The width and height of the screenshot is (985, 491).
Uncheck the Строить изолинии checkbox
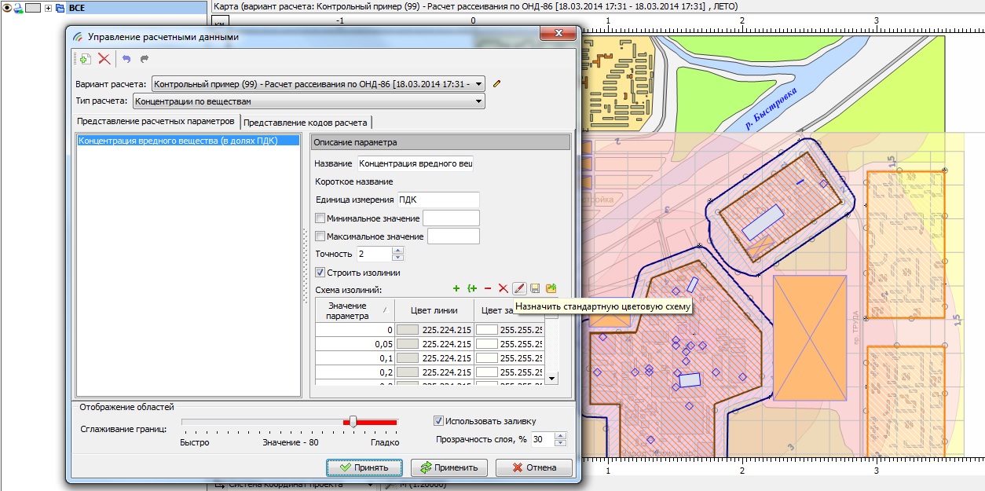coord(320,273)
